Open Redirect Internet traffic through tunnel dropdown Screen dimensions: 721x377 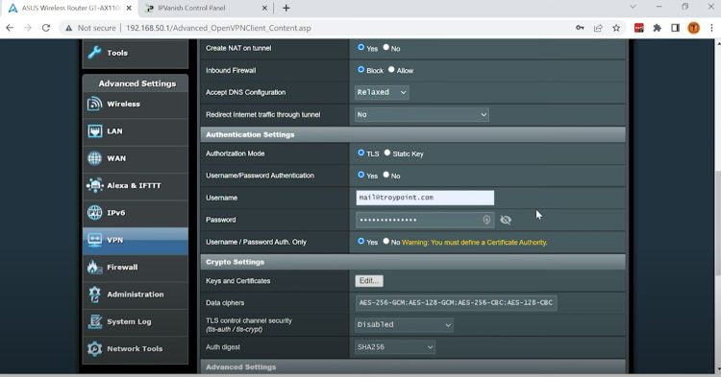tap(422, 115)
